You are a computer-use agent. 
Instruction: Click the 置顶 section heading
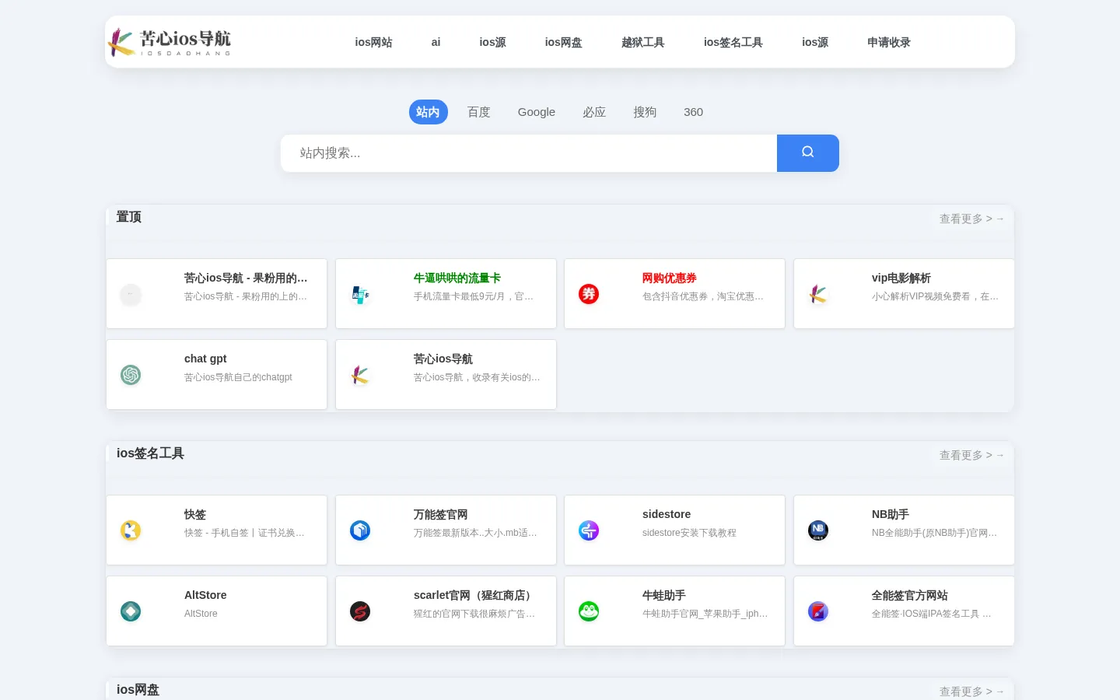pyautogui.click(x=129, y=217)
